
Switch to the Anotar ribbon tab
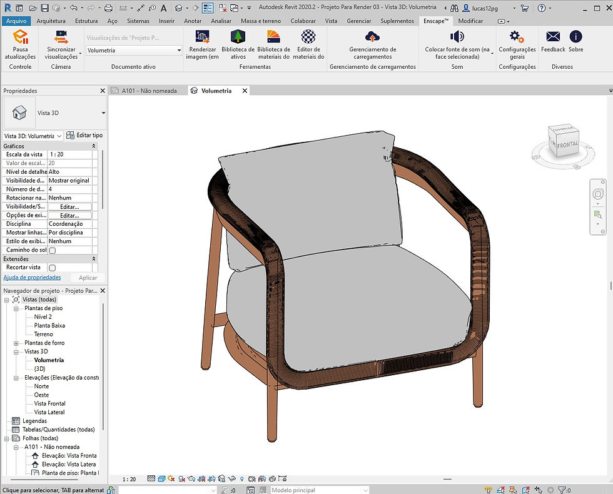(193, 21)
